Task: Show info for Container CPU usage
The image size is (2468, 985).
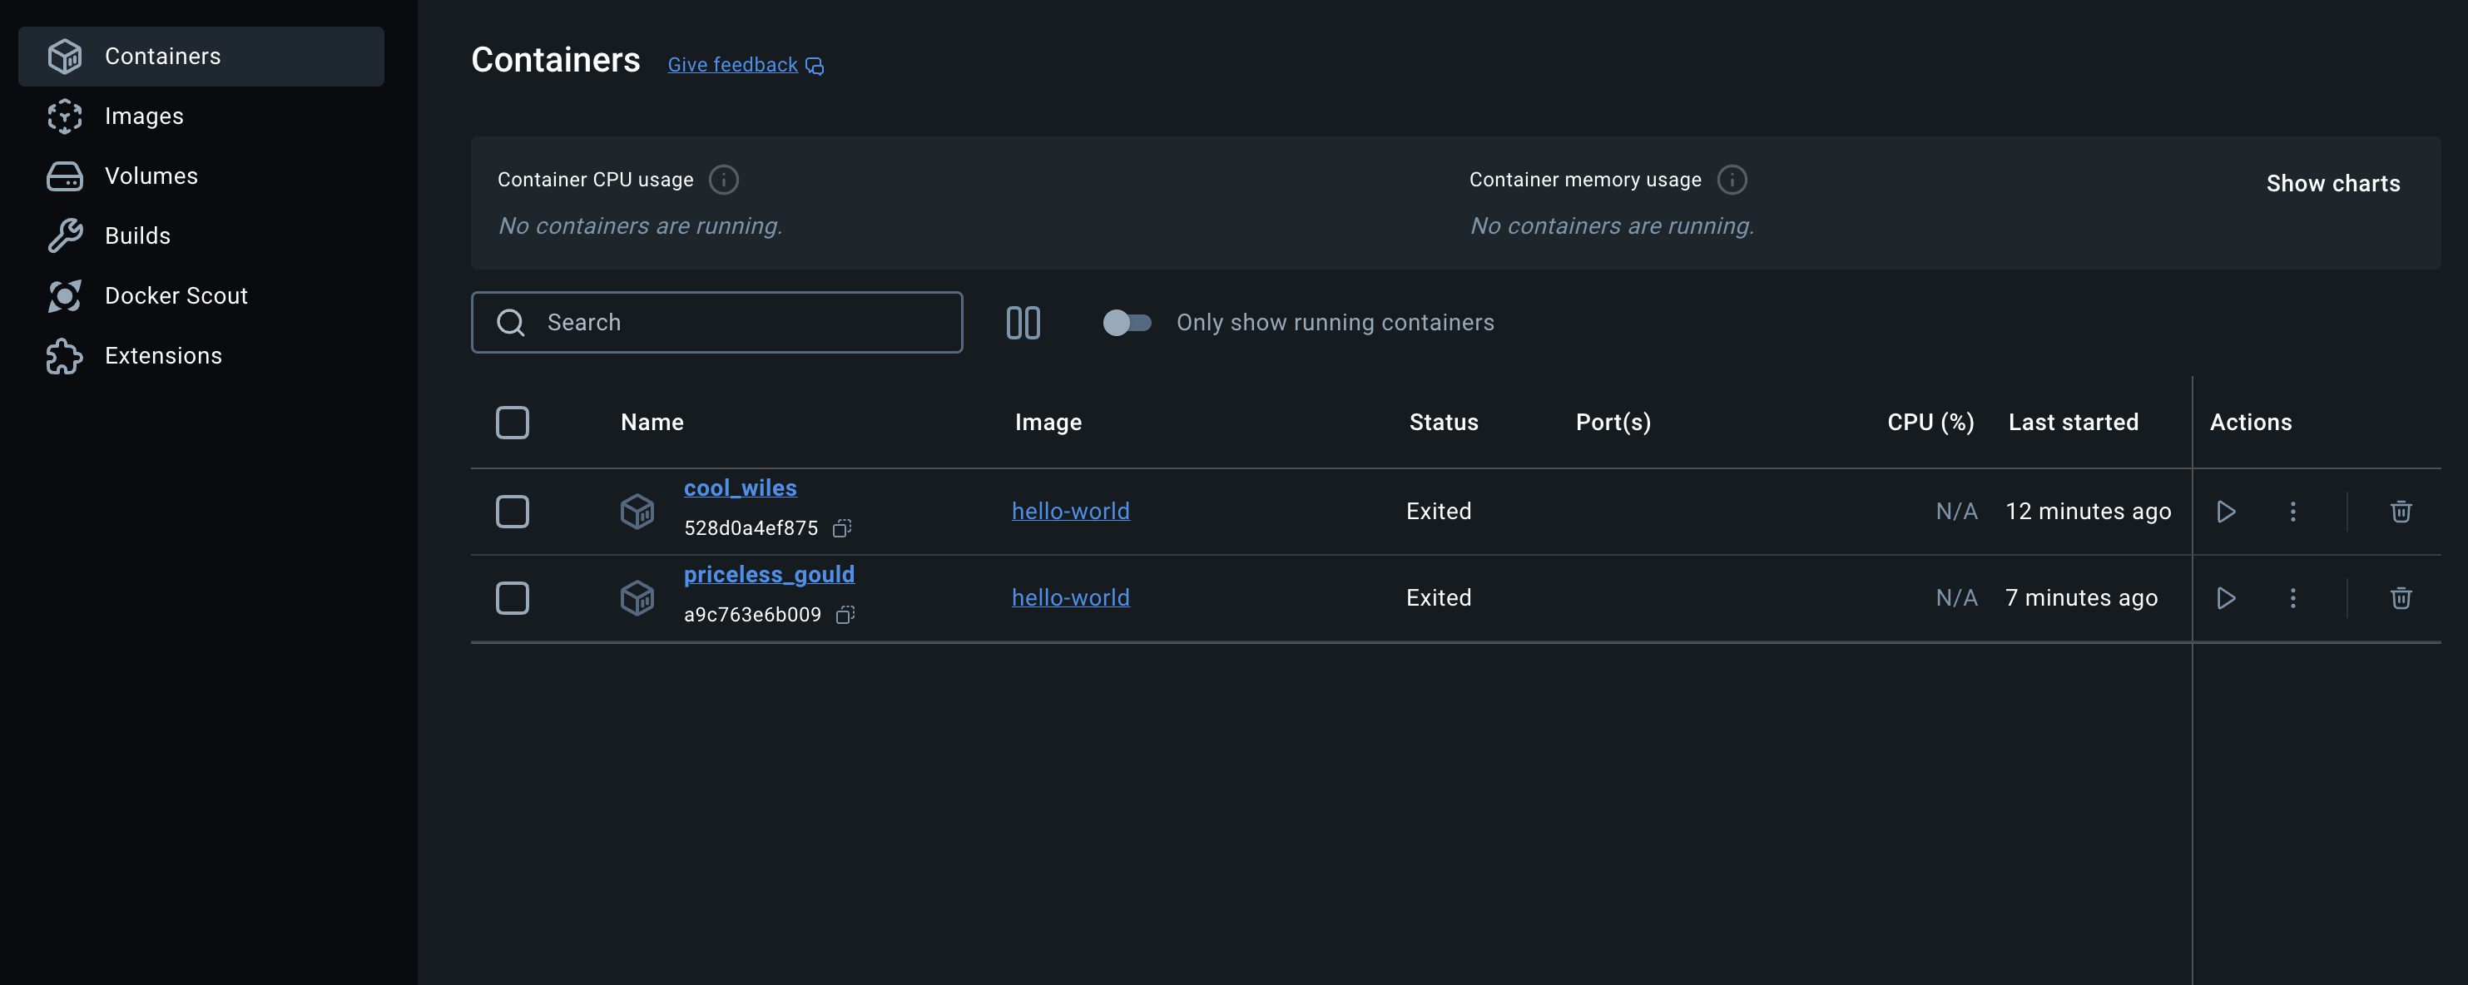Action: (x=723, y=181)
